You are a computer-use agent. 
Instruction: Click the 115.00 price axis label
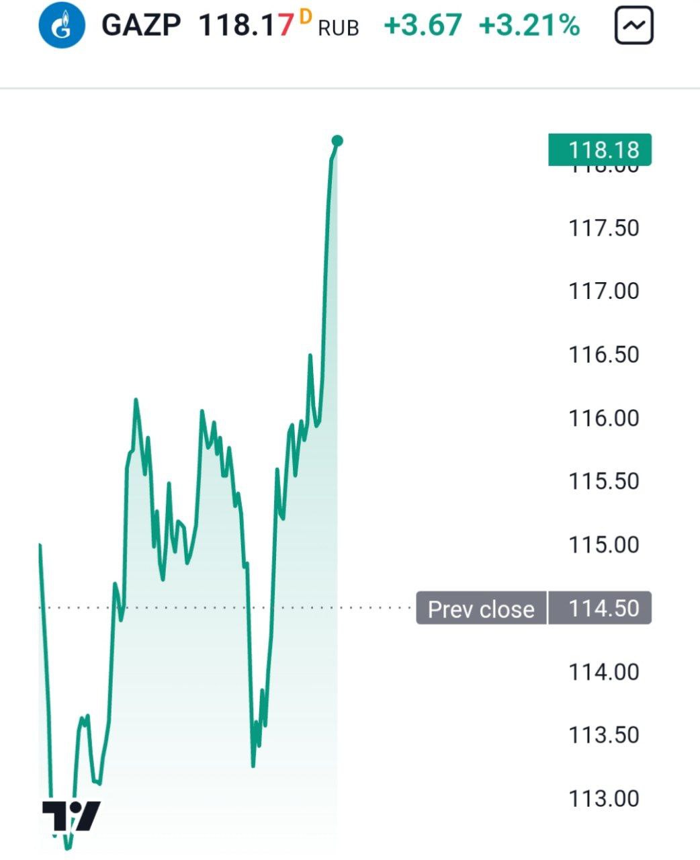point(604,544)
